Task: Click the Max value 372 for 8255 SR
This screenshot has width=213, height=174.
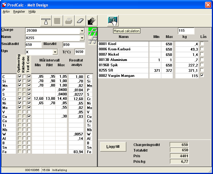Action: [167, 71]
